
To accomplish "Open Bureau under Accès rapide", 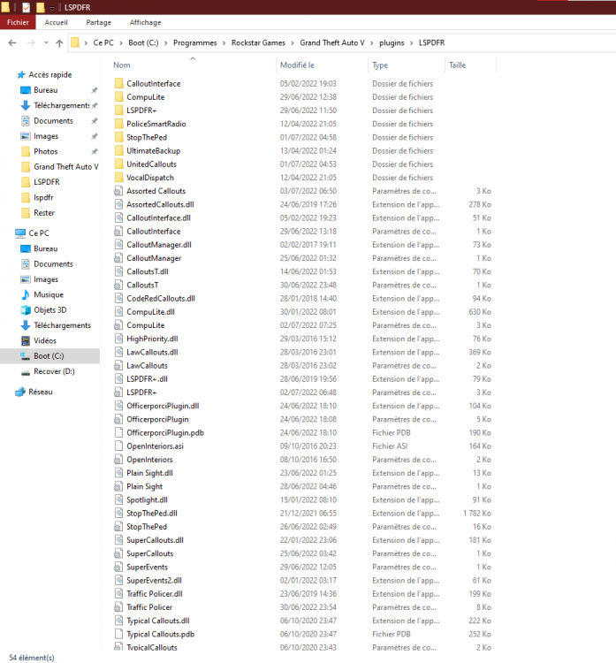I will (46, 90).
